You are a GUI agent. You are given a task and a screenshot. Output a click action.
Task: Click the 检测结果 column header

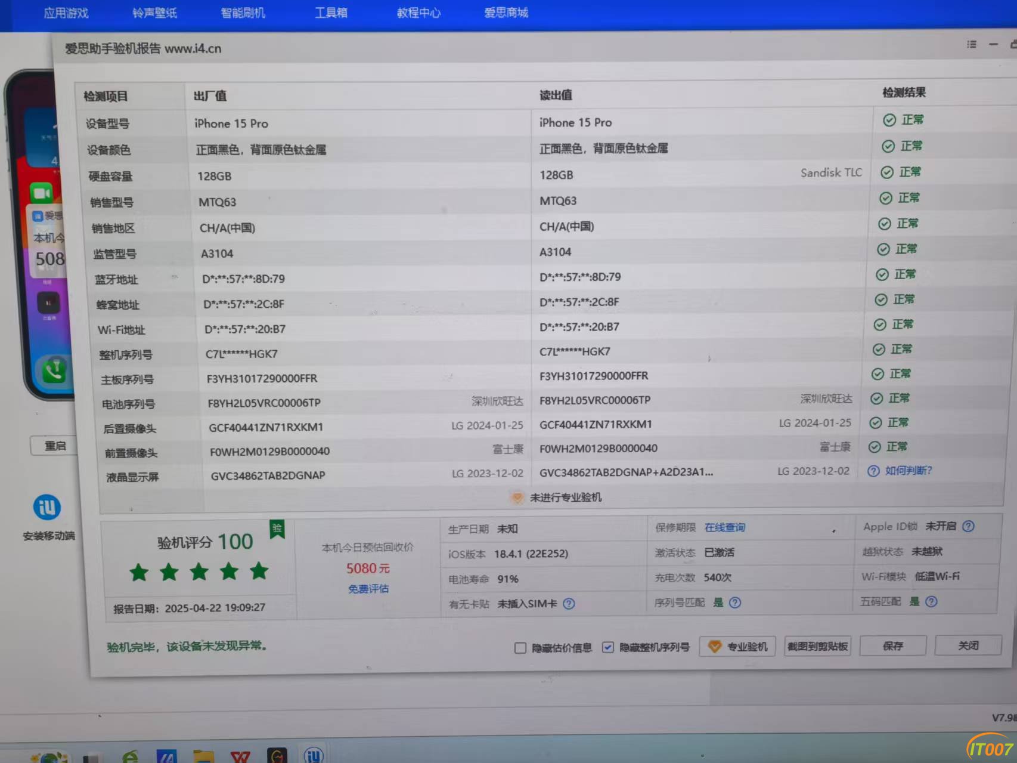(x=904, y=92)
